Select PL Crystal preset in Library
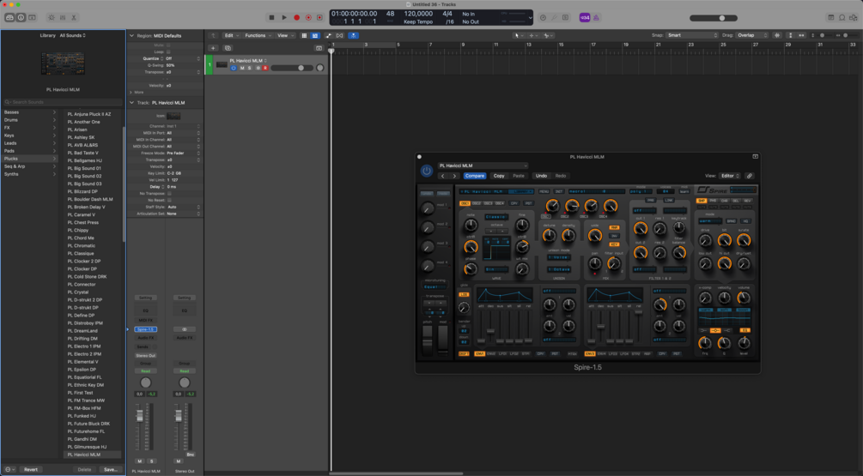 [78, 292]
